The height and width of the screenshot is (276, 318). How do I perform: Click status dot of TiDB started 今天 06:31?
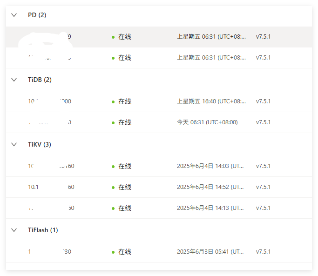click(x=113, y=123)
